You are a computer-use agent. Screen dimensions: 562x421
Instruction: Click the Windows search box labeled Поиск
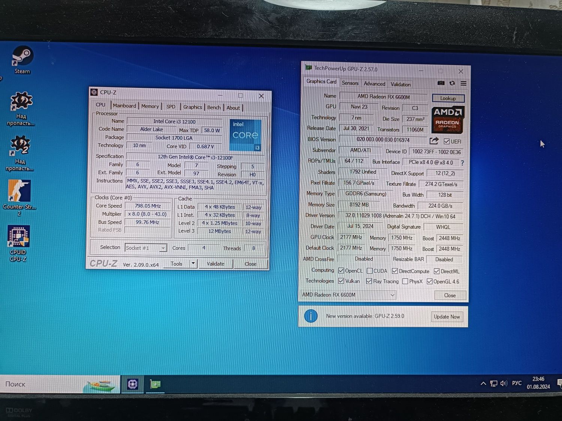[60, 384]
